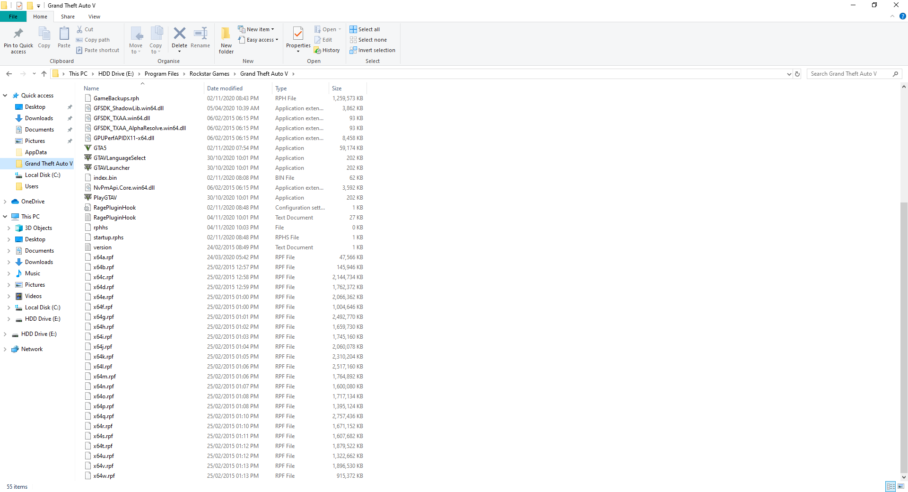Create a New folder
Viewport: 908px width, 492px height.
click(x=226, y=40)
